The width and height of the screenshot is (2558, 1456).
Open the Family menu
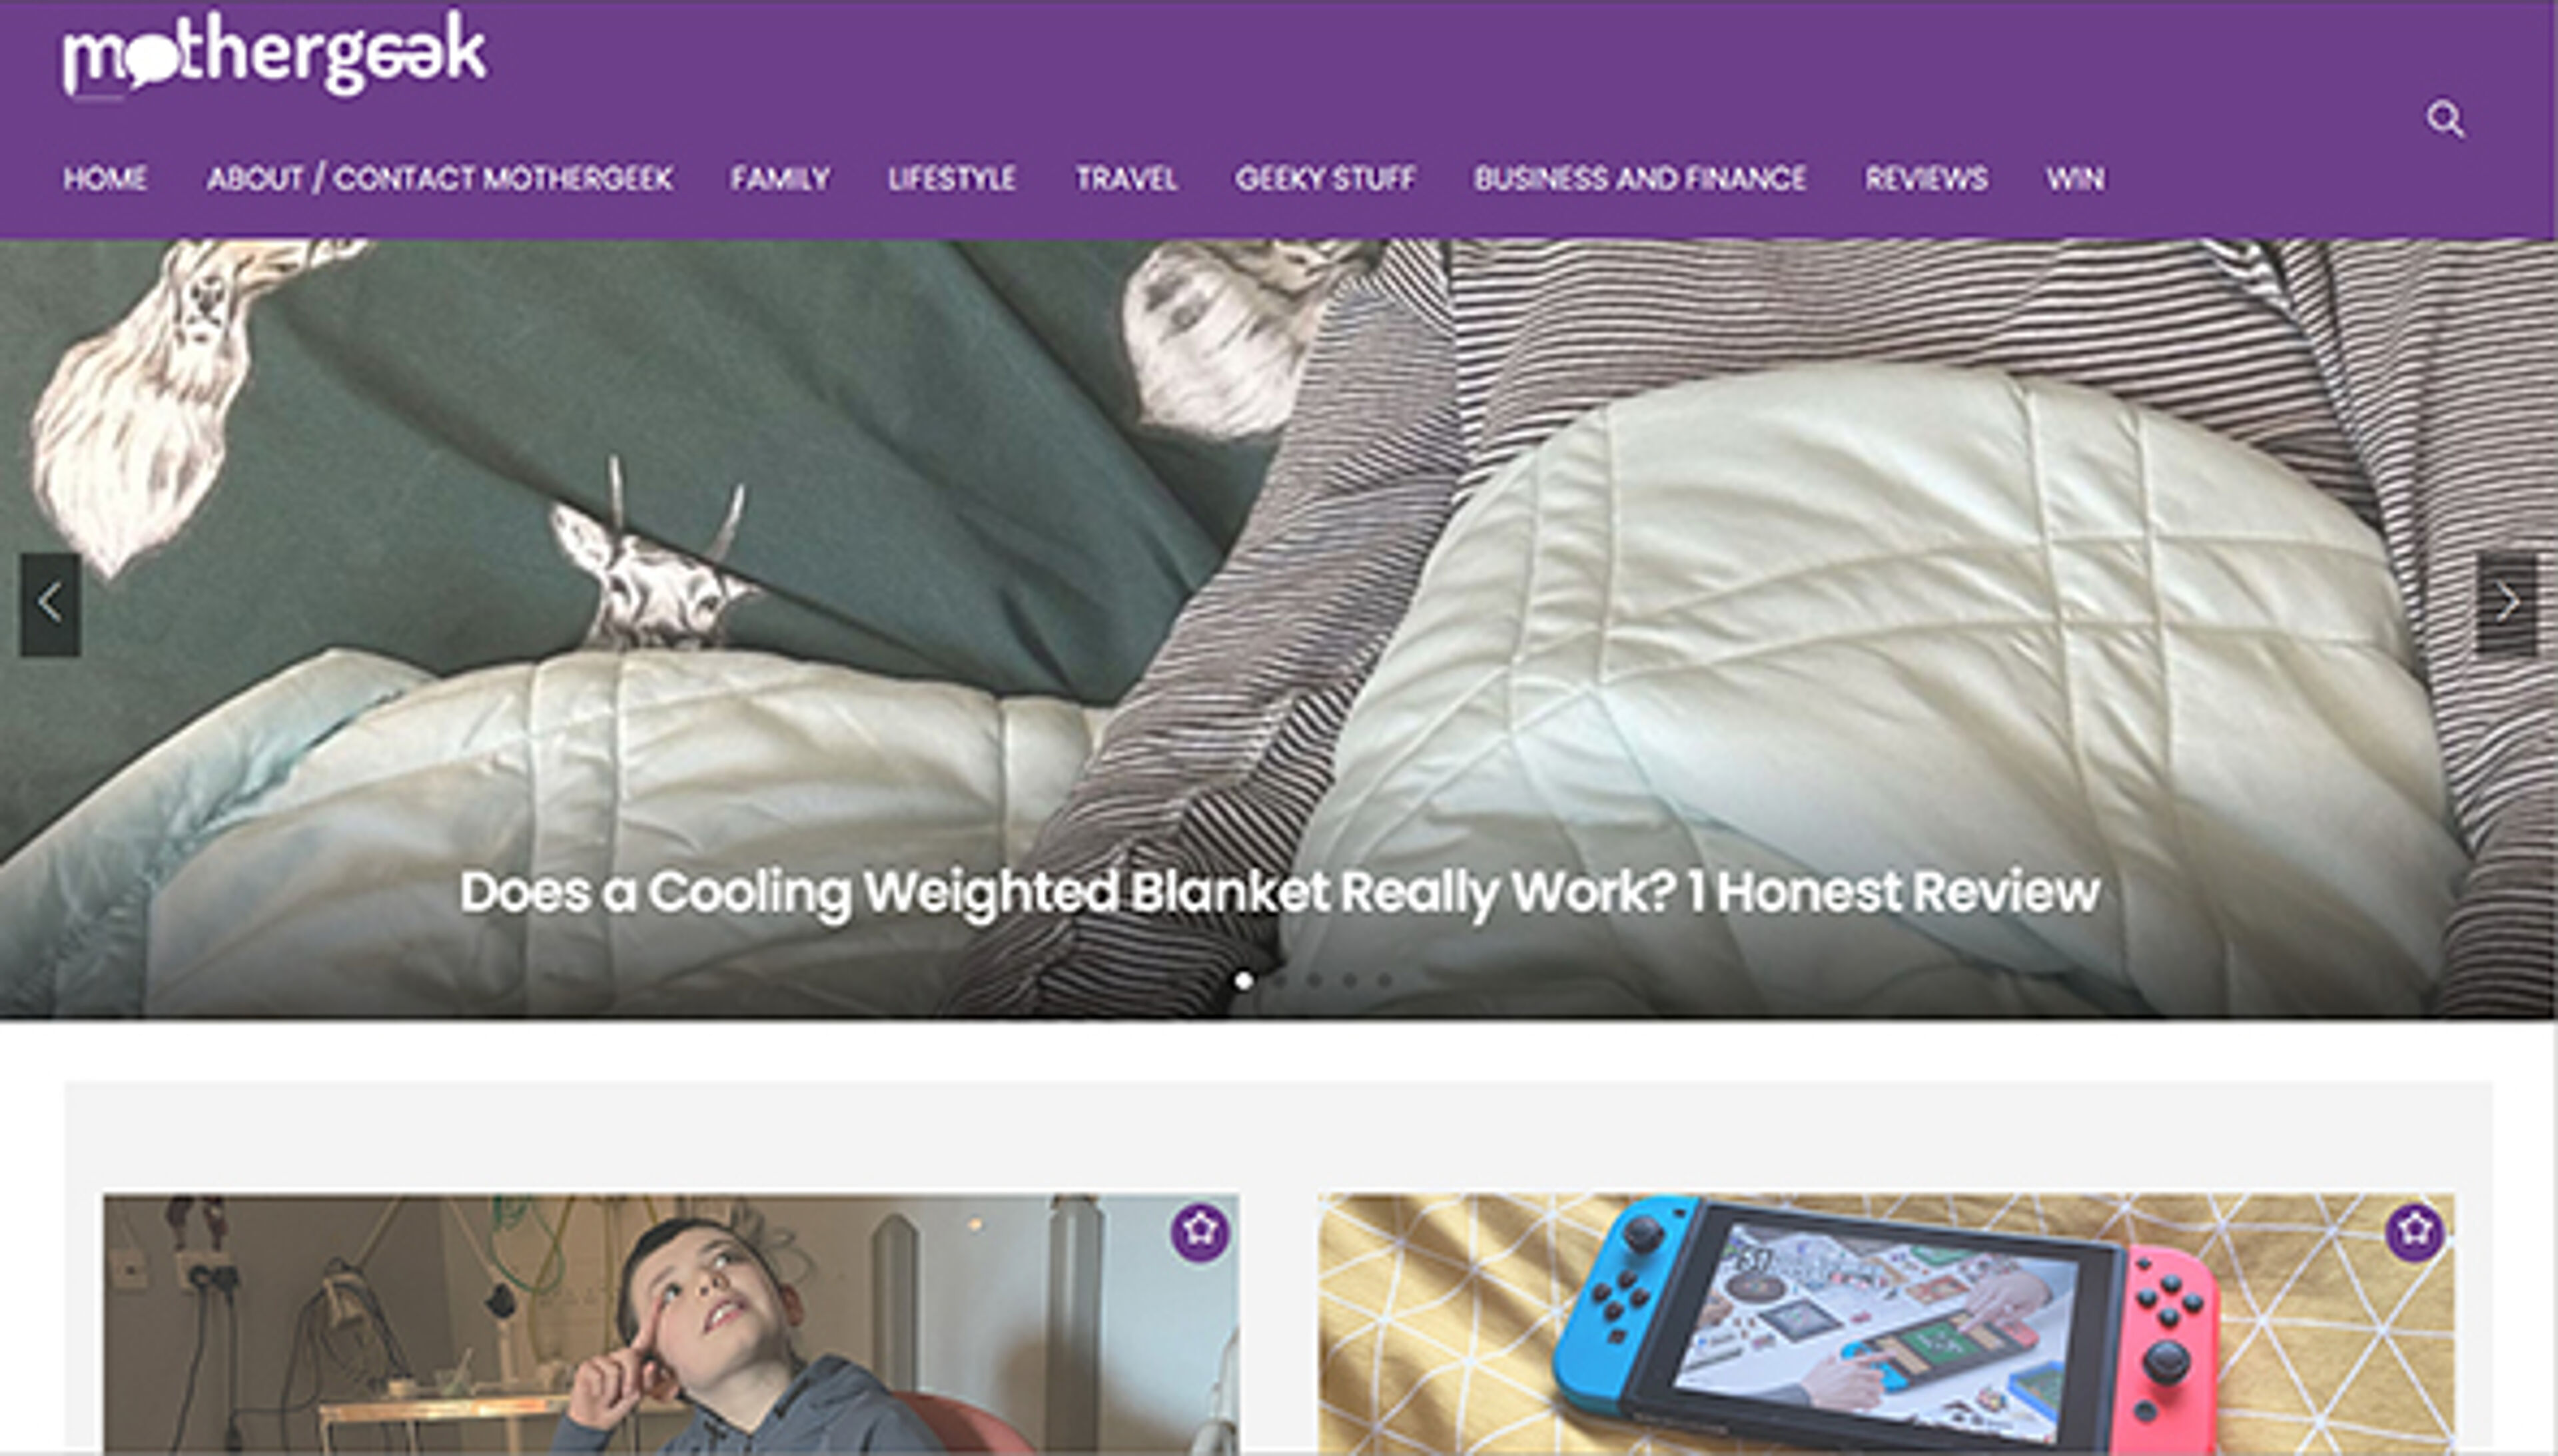point(780,179)
